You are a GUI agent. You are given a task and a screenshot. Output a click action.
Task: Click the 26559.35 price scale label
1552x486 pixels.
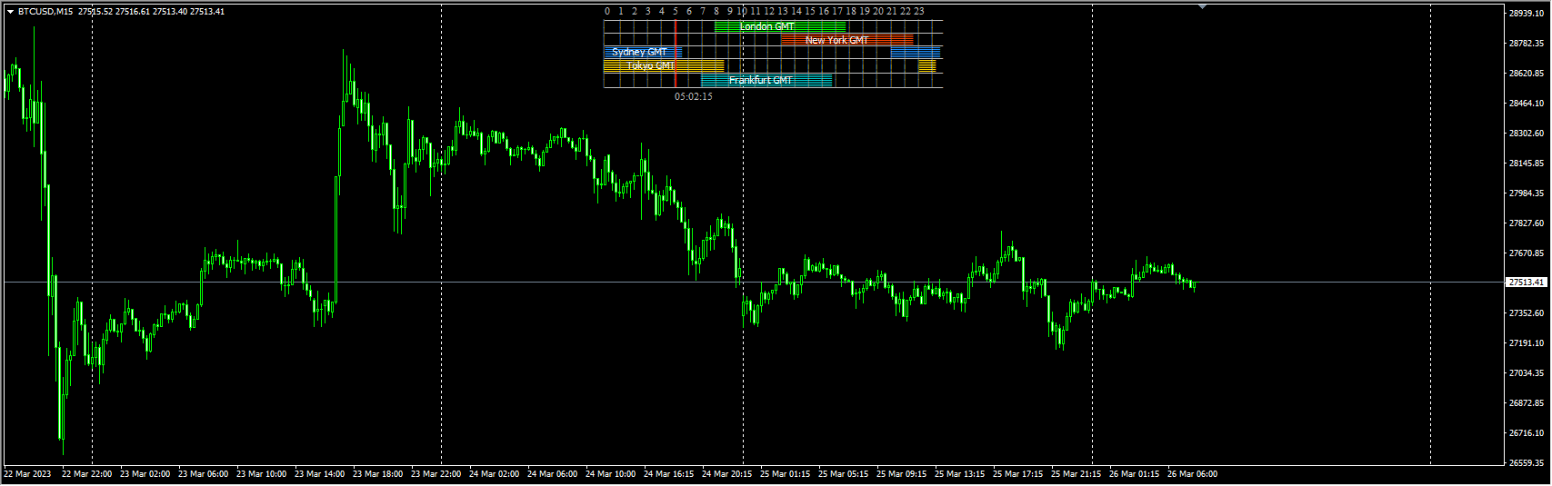tap(1527, 463)
